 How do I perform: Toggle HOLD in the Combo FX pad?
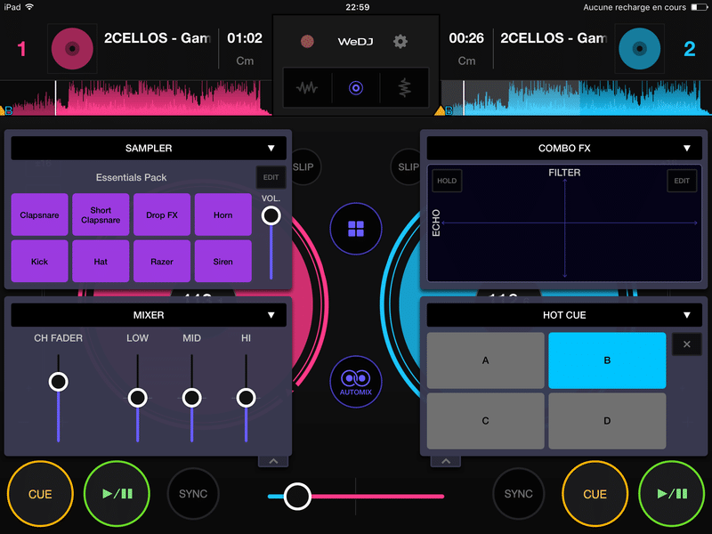(447, 181)
